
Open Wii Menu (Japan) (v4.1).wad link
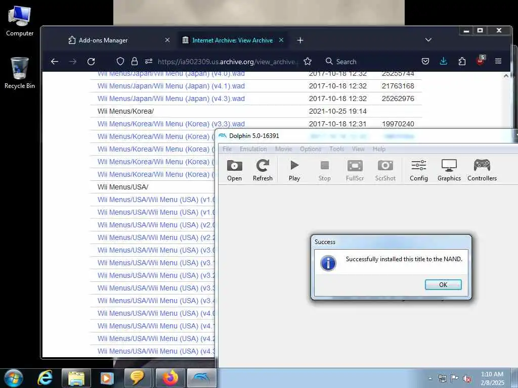171,86
